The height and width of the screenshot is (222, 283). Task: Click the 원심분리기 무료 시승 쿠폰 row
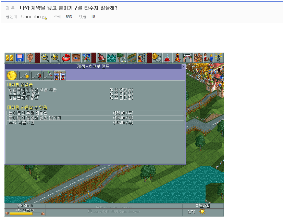click(70, 89)
